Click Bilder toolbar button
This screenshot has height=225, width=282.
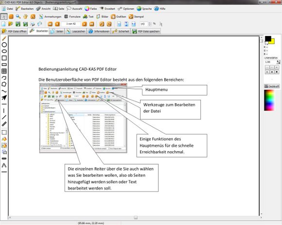[102, 16]
